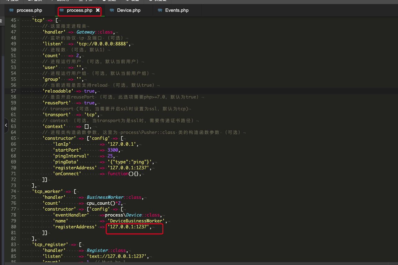This screenshot has height=265, width=398.
Task: Click line number 80 in the gutter
Action: 13,227
